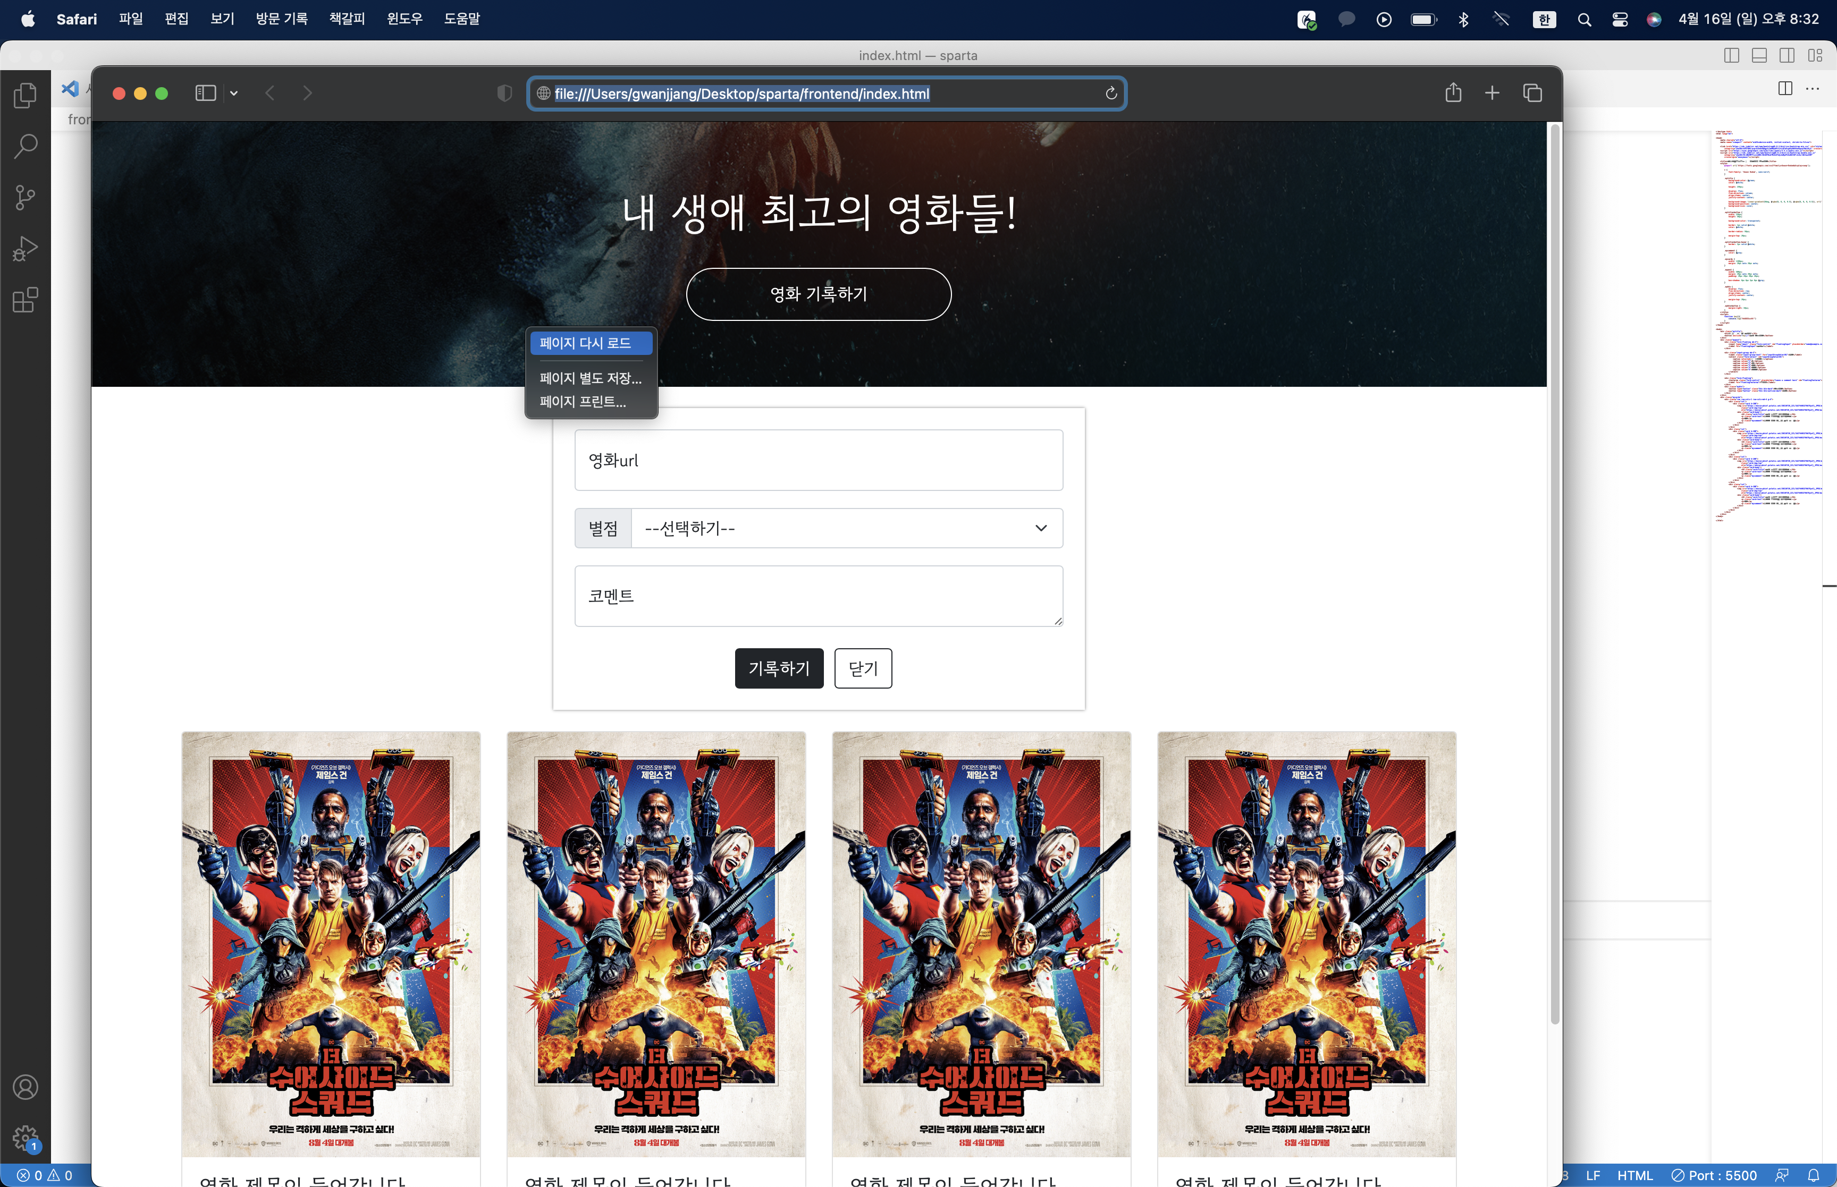Open Safari menu in menu bar
The image size is (1837, 1187).
[x=77, y=19]
